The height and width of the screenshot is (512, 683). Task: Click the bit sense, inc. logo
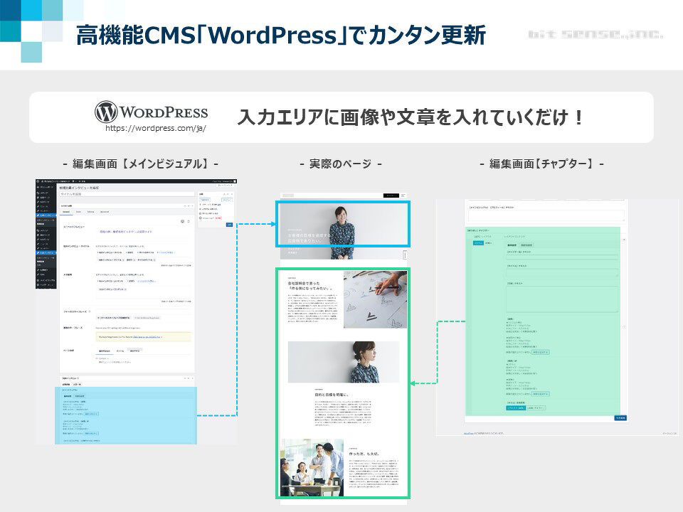(x=595, y=34)
